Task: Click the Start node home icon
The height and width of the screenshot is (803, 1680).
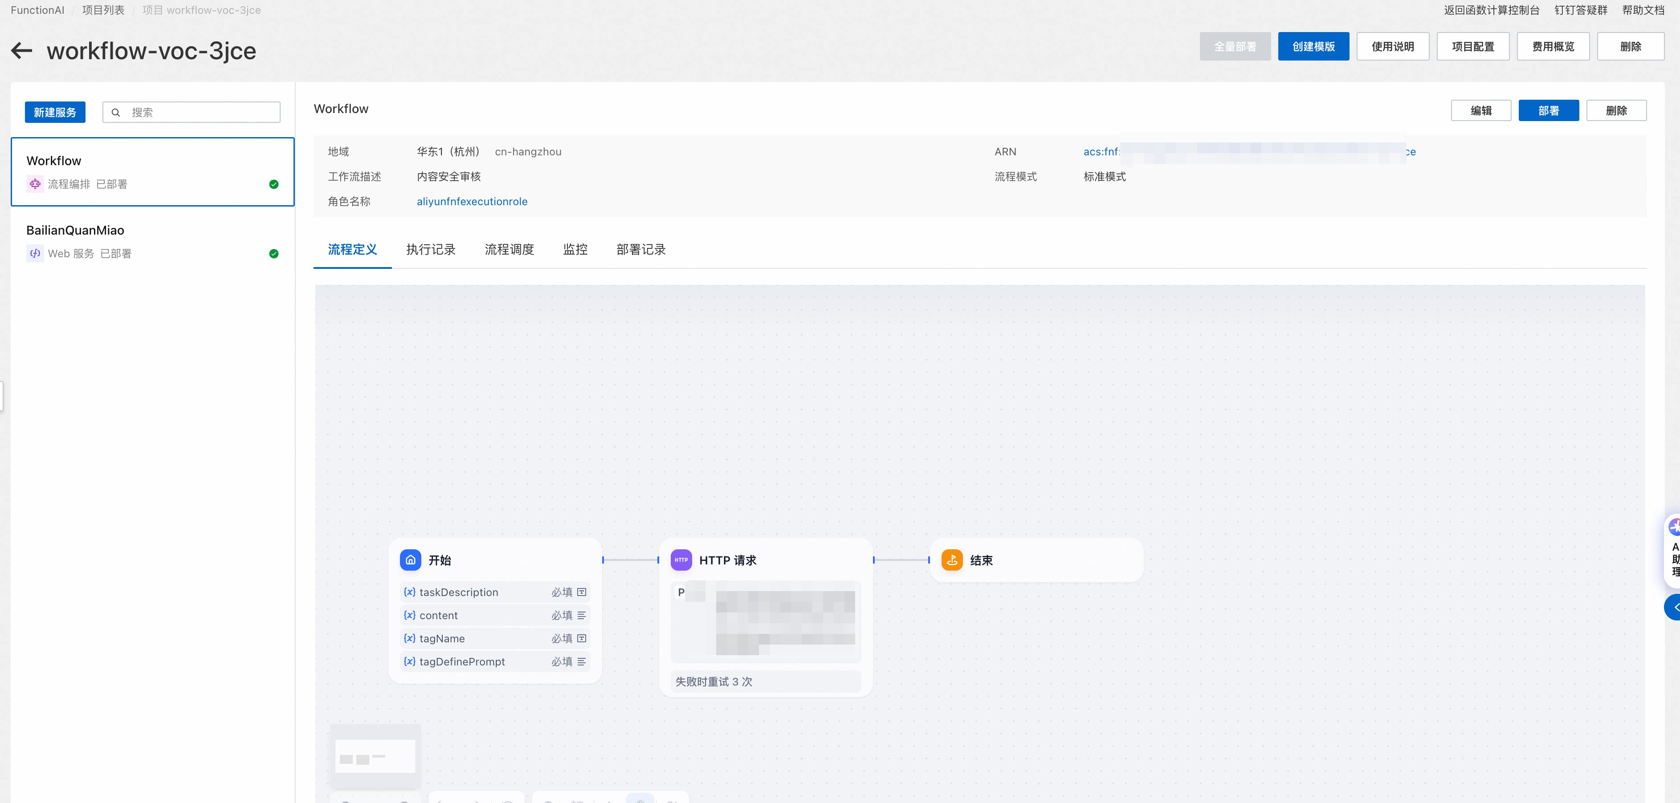Action: point(410,560)
